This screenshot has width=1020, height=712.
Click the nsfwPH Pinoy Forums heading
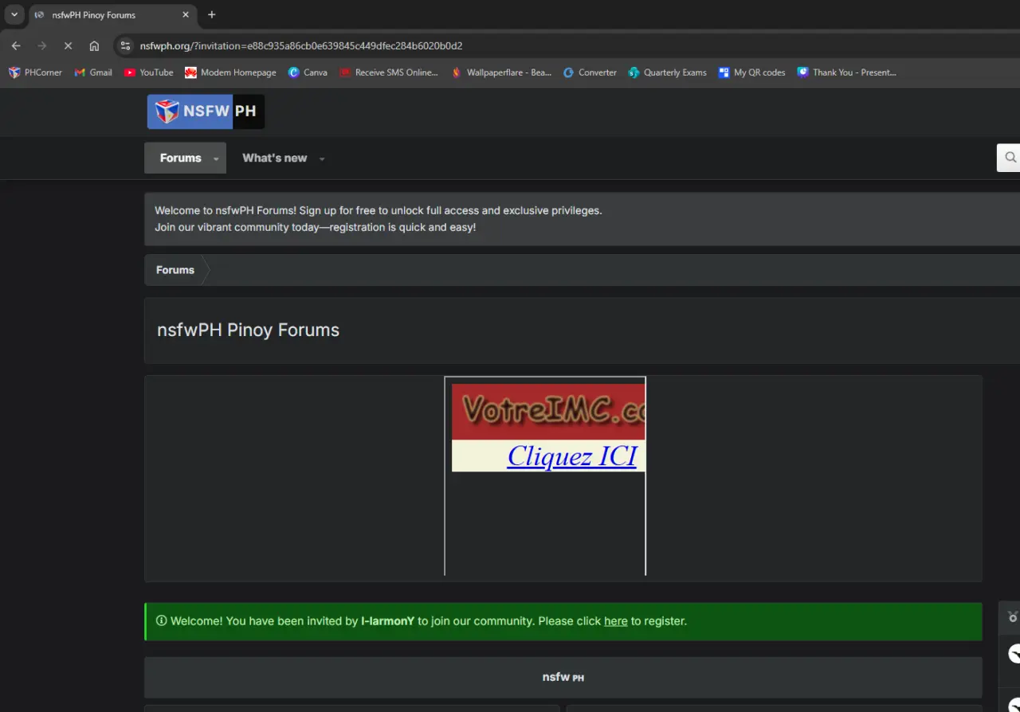pyautogui.click(x=248, y=330)
